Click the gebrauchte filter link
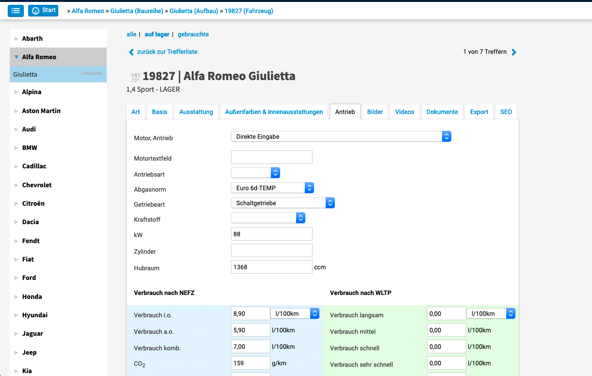 [193, 34]
